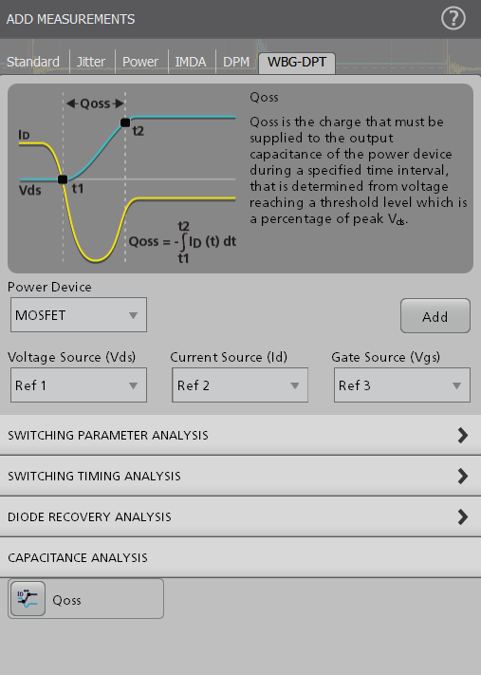Expand Switching Parameter Analysis section
Image resolution: width=481 pixels, height=675 pixels.
241,435
